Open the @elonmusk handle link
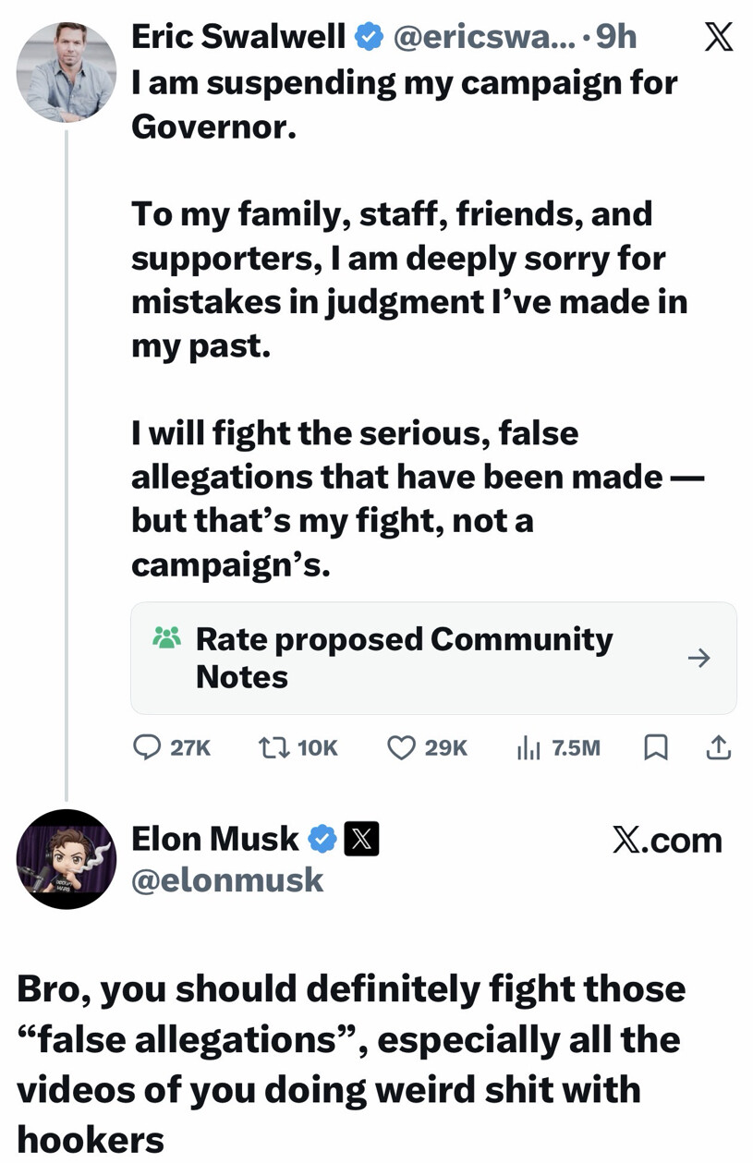This screenshot has height=1163, width=753. (227, 880)
